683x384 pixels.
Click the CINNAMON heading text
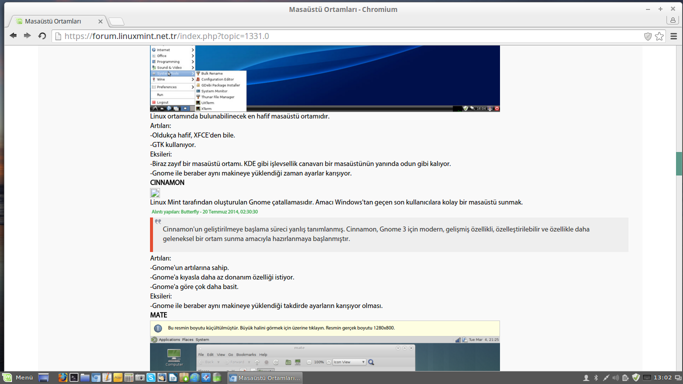[x=167, y=183]
